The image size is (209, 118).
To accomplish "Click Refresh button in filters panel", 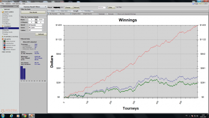I will (41, 34).
